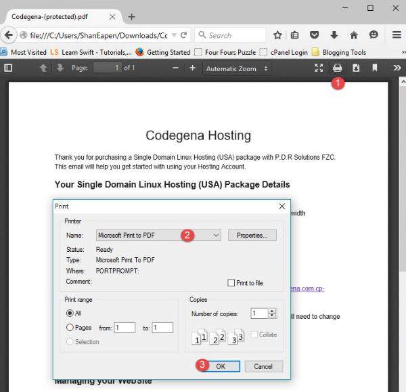Open the Most Visited bookmark folder
The image size is (406, 392).
pos(23,52)
